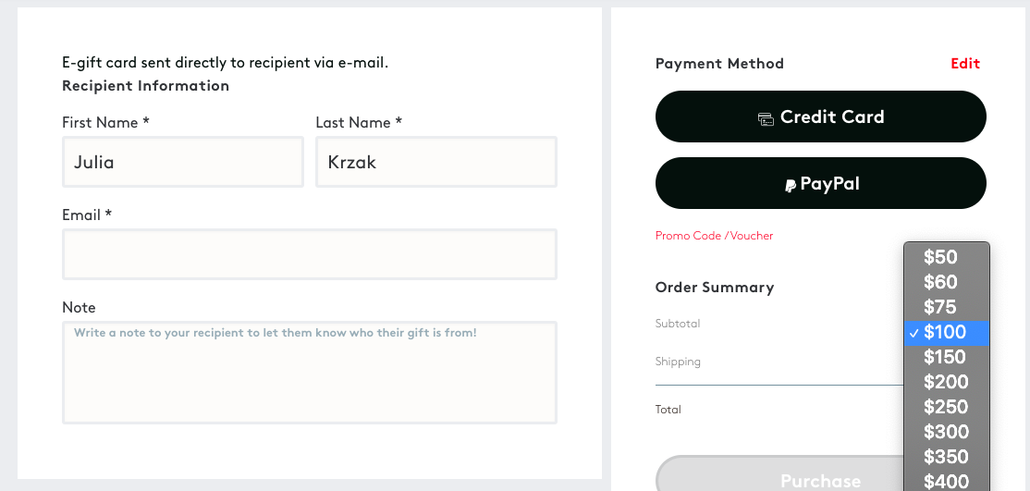
Task: Pay with the PayPal button
Action: [x=820, y=183]
